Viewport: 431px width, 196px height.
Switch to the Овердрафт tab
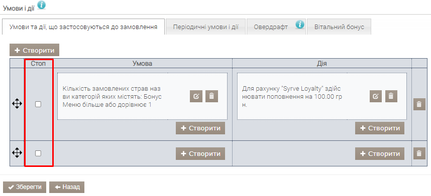point(276,27)
